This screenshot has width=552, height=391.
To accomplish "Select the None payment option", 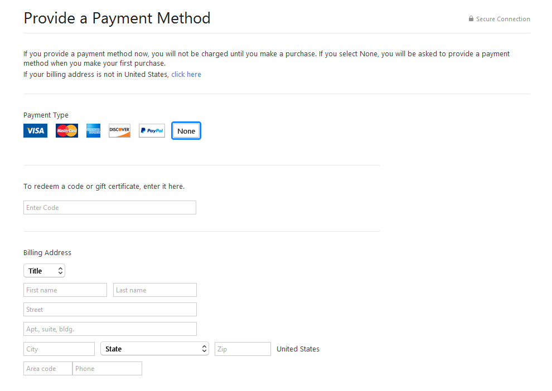I will pyautogui.click(x=186, y=131).
